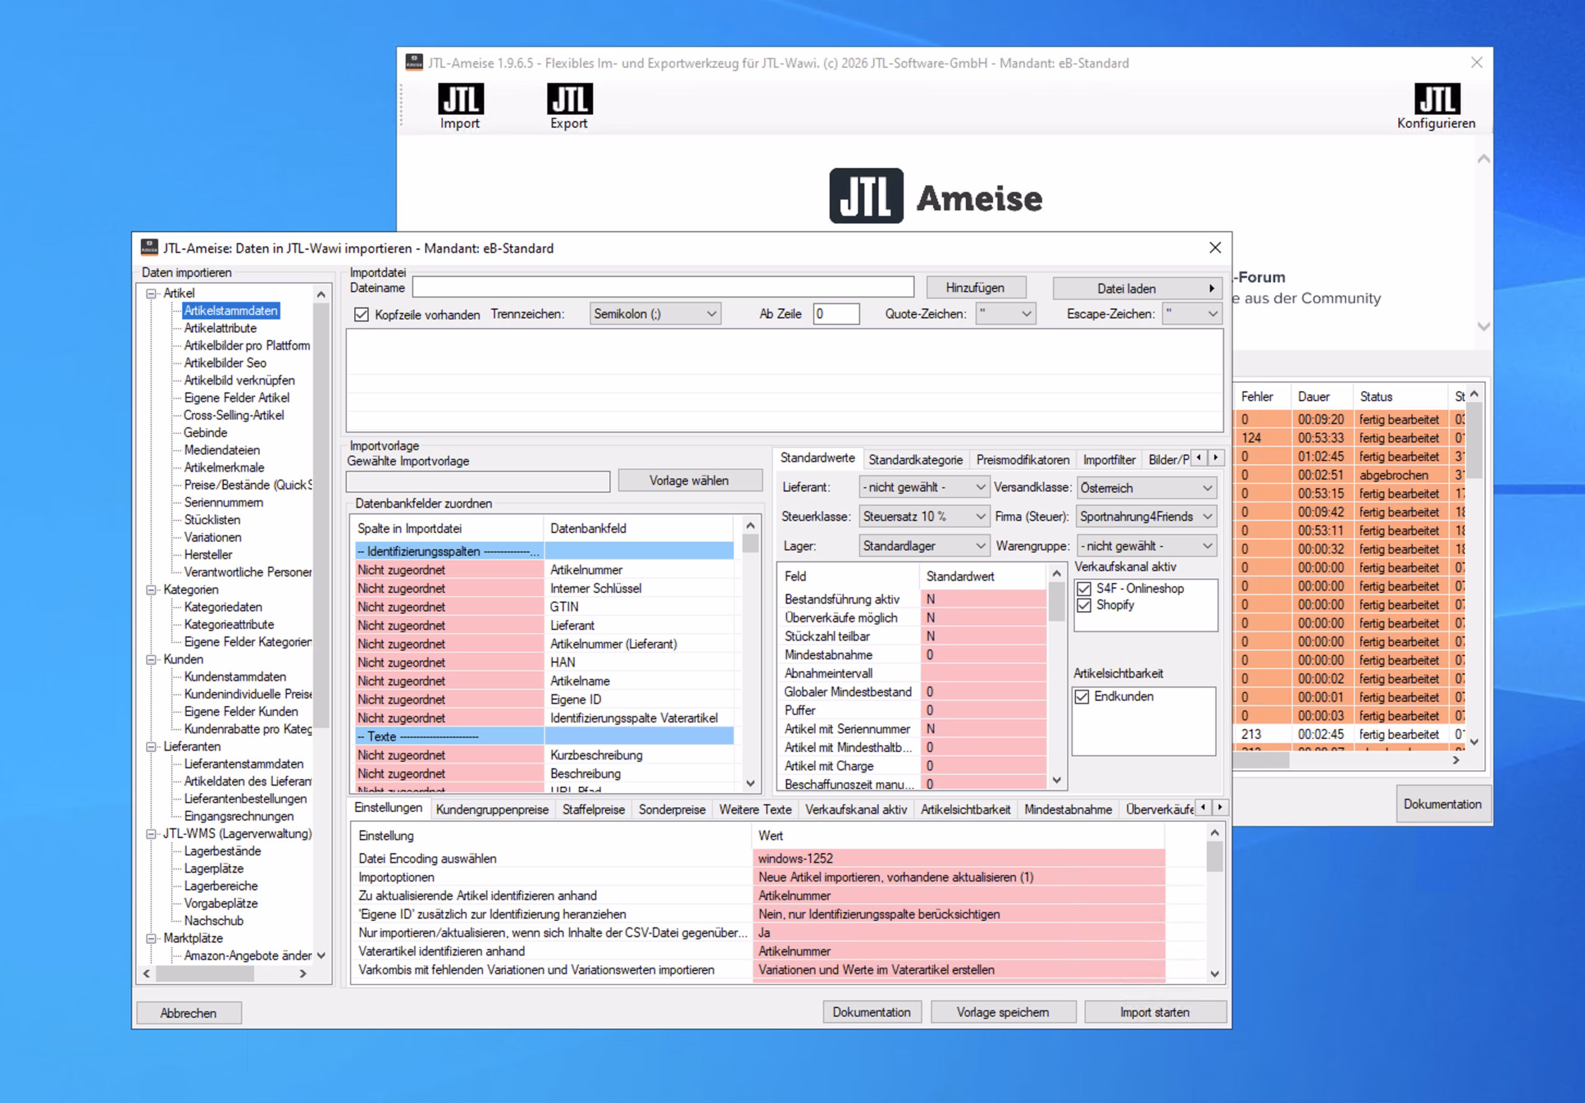The image size is (1585, 1103).
Task: Open the Sonderpreise tab
Action: pos(672,810)
